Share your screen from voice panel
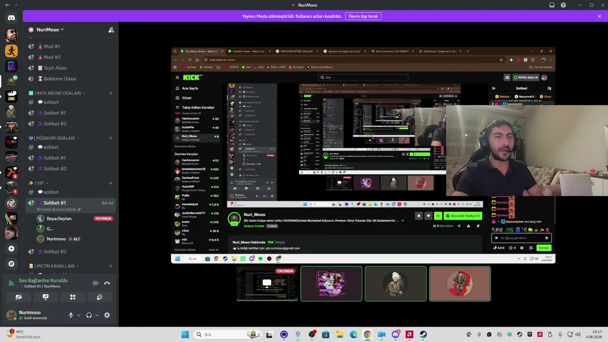Viewport: 608px width, 342px height. click(x=46, y=297)
